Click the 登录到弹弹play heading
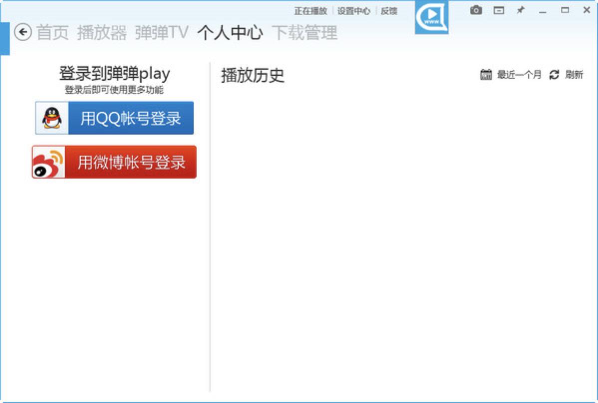 coord(114,73)
